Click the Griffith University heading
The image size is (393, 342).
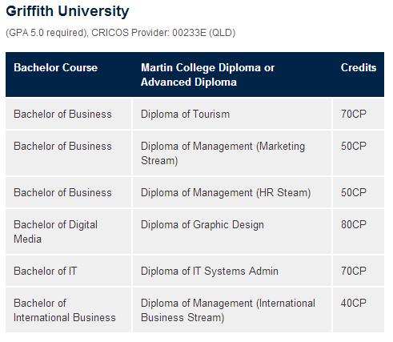tap(67, 11)
